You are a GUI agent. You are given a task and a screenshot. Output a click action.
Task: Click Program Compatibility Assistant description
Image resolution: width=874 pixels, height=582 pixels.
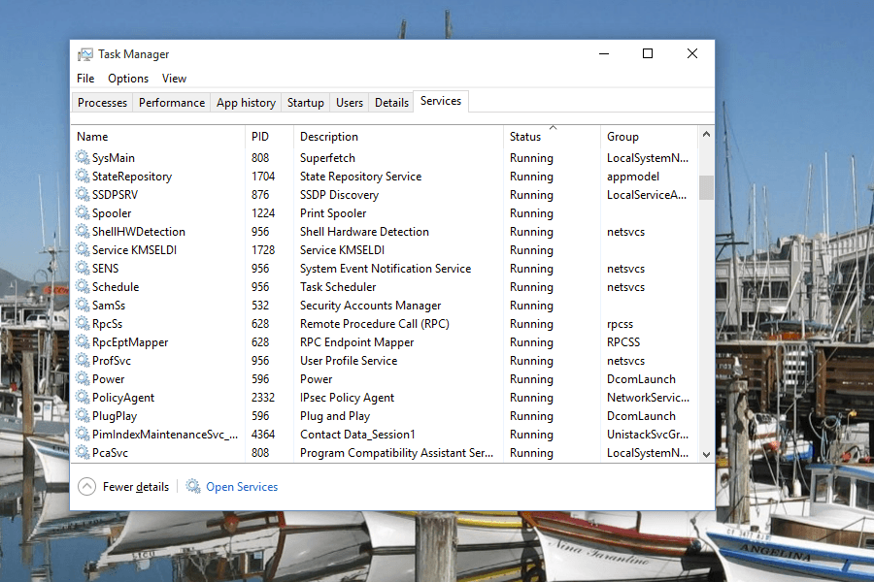click(397, 453)
